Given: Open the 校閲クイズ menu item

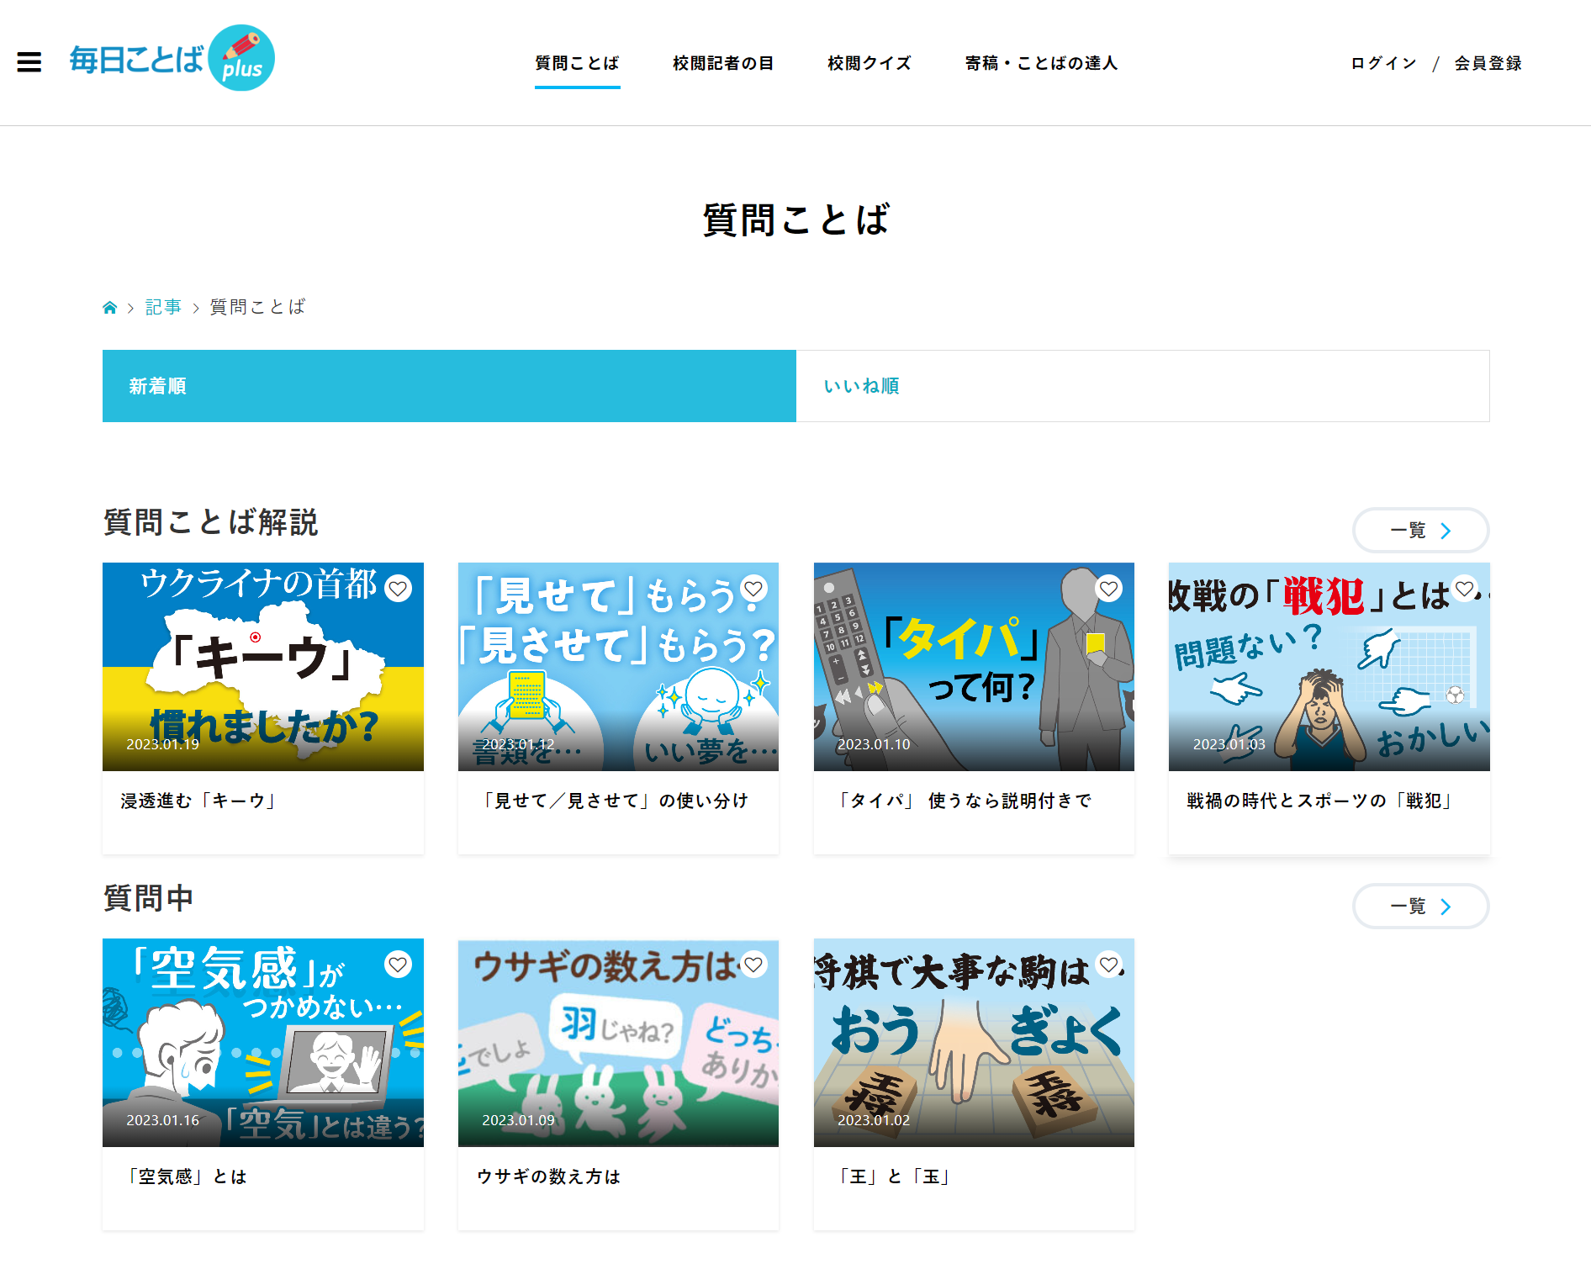Looking at the screenshot, I should click(868, 63).
